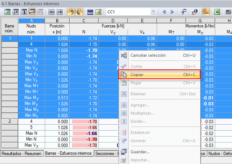
Task: Click the 'Establecer' context menu entry
Action: click(x=160, y=132)
